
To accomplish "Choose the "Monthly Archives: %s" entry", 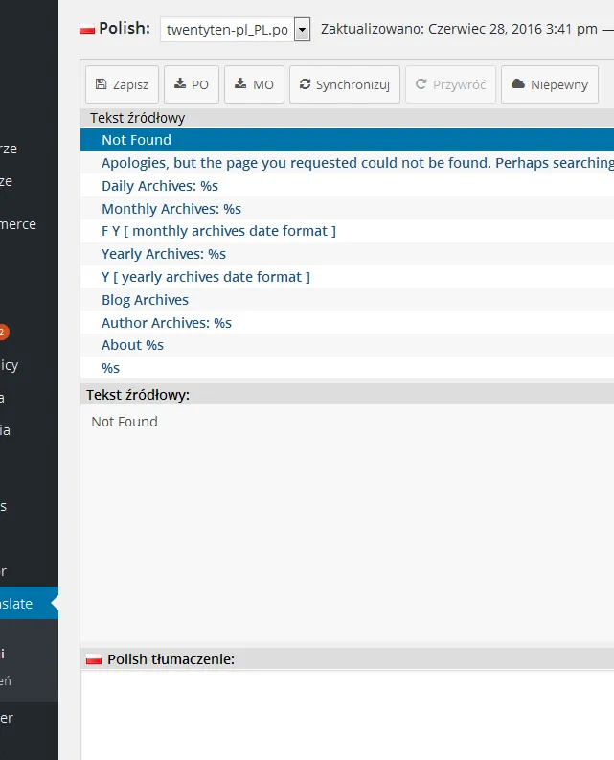I will (x=171, y=209).
